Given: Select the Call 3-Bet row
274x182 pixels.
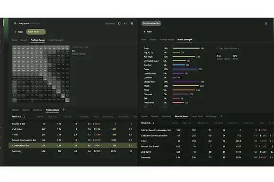Looking at the screenshot, I should click(x=73, y=129).
